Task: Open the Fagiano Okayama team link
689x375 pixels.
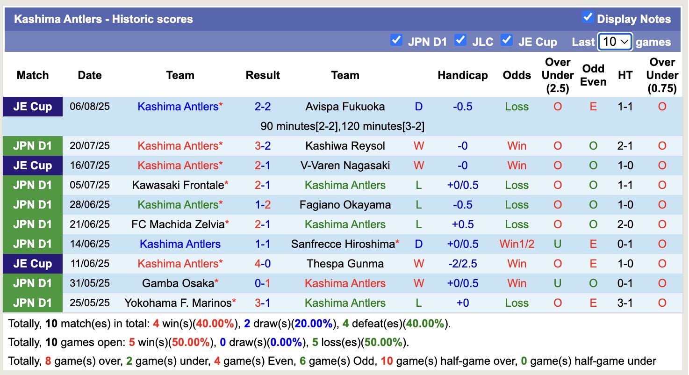Action: (345, 205)
